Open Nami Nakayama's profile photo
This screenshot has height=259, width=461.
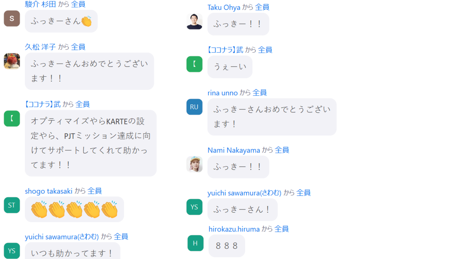(194, 164)
